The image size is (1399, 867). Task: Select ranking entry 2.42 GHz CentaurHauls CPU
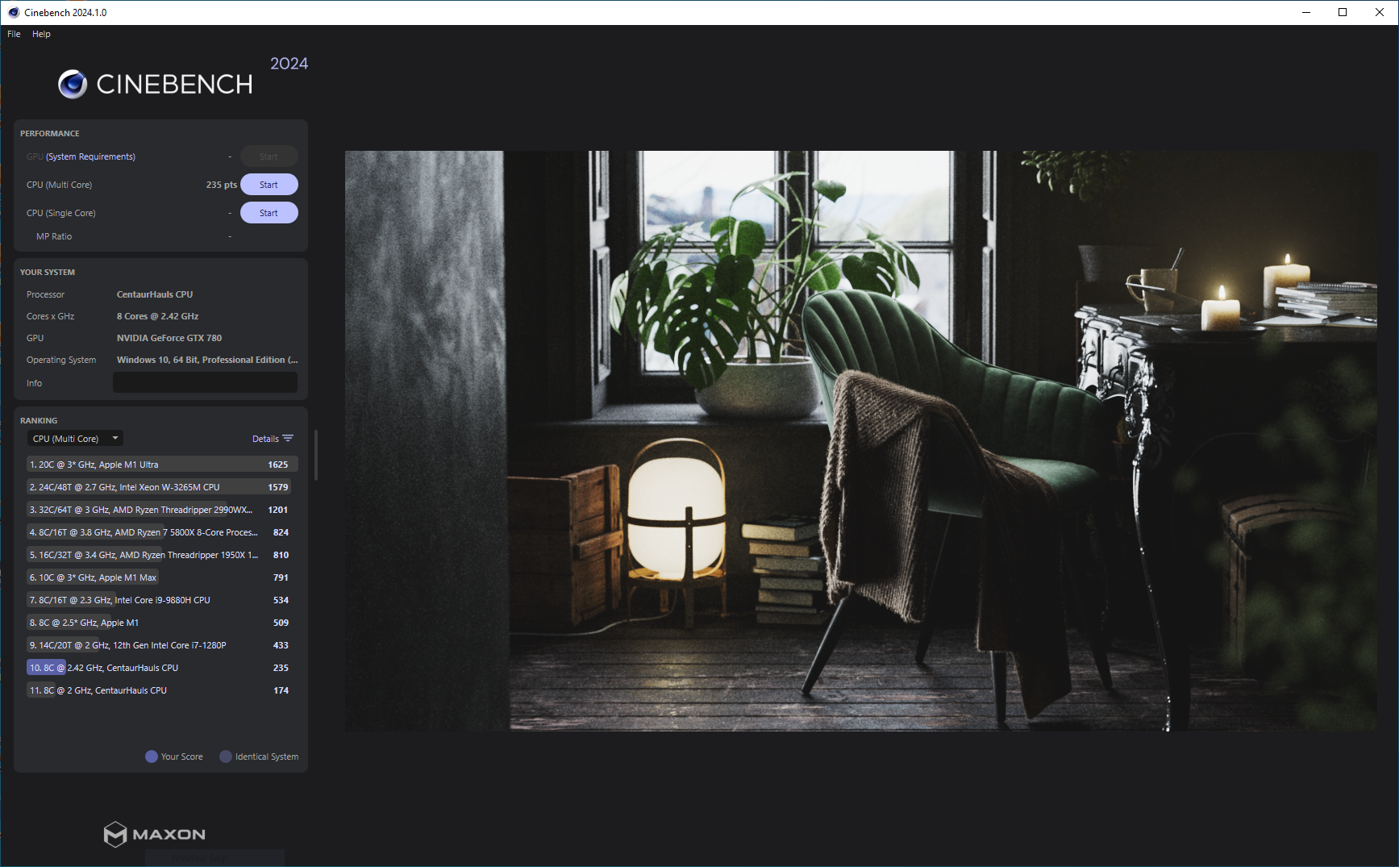162,668
